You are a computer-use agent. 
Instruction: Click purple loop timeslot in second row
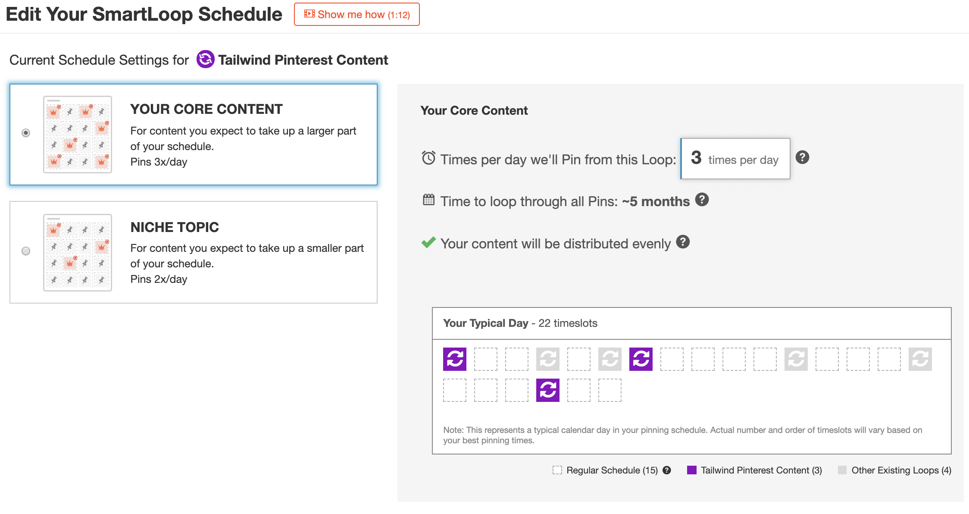[548, 390]
